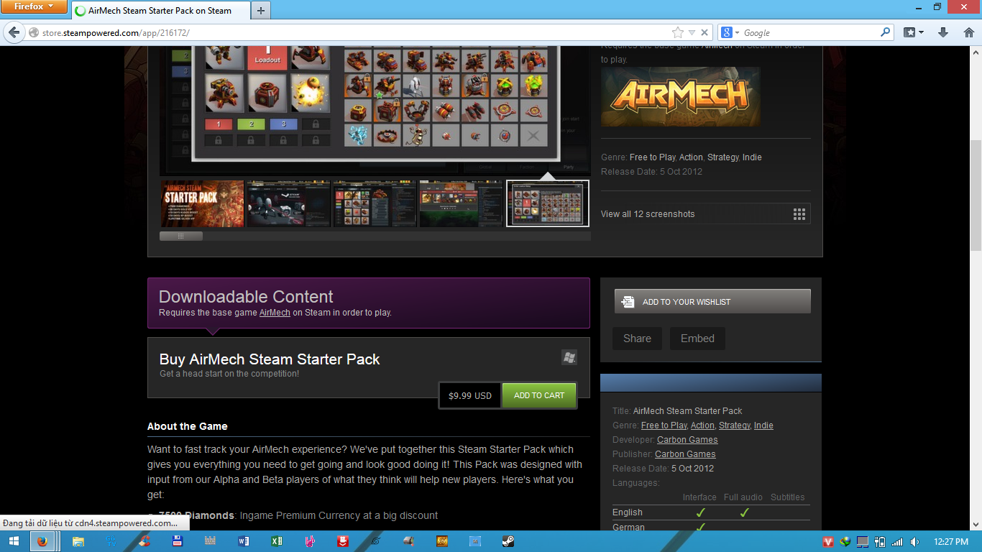Click the green ADD TO CART button

(539, 395)
